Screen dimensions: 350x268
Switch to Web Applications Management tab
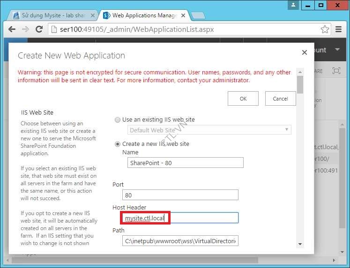(x=144, y=15)
